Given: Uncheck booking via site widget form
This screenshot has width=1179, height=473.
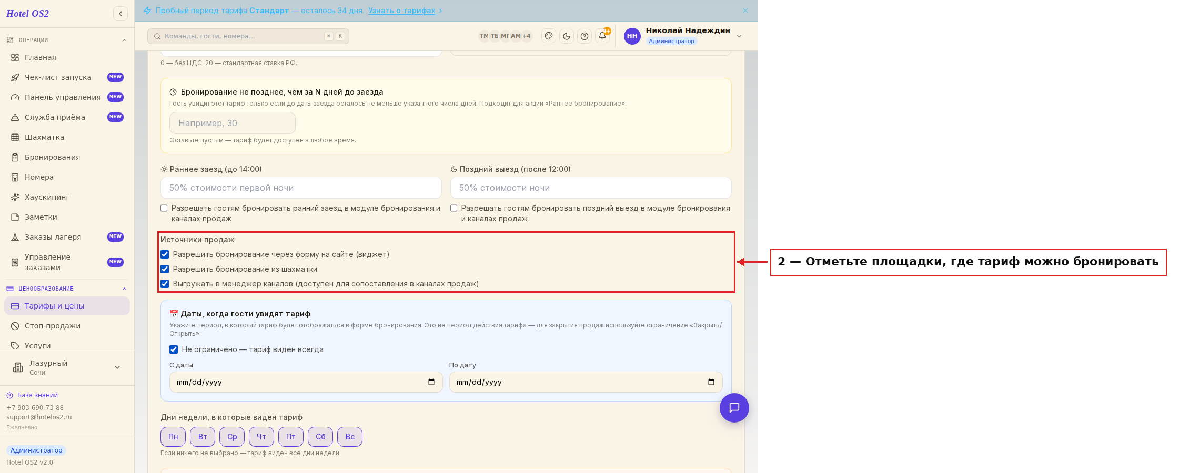Looking at the screenshot, I should 165,254.
